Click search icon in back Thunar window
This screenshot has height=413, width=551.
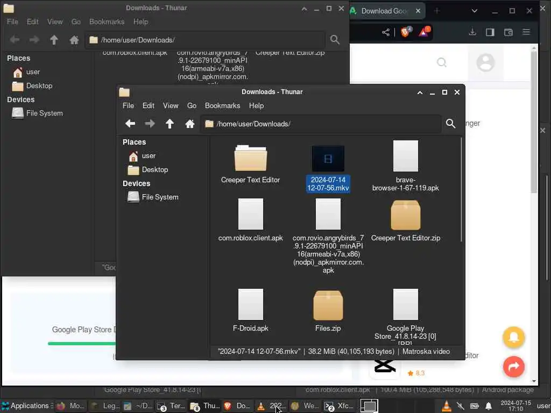pos(335,40)
